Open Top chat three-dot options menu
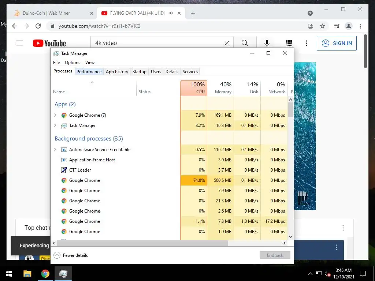 (343, 228)
